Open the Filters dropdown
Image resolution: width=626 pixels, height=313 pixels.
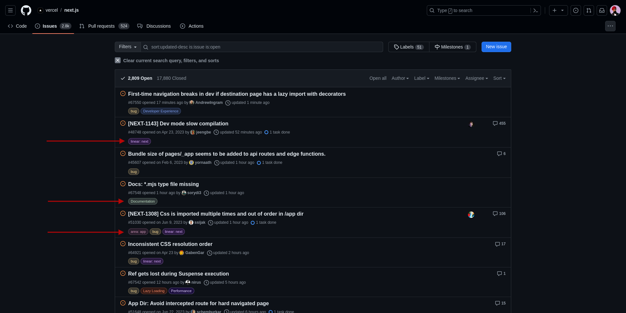(128, 47)
